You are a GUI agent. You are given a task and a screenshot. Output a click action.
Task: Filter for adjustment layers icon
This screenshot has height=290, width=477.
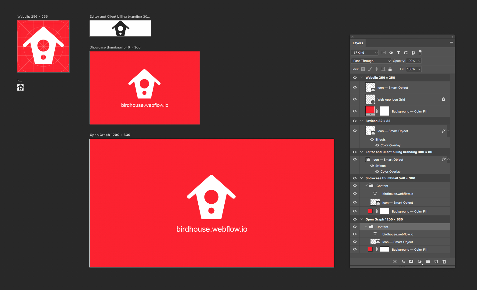(391, 52)
